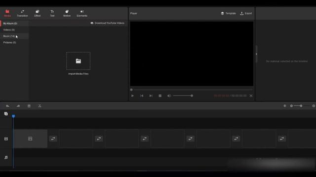The width and height of the screenshot is (316, 177).
Task: Adjust the player volume slider
Action: coord(183,96)
